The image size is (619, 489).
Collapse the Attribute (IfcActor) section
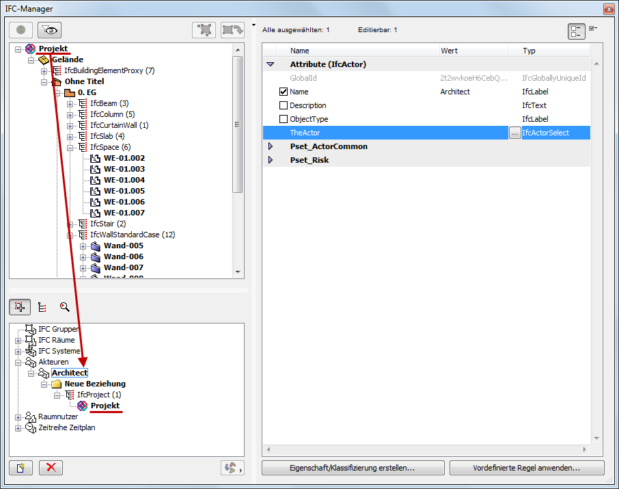tap(271, 64)
